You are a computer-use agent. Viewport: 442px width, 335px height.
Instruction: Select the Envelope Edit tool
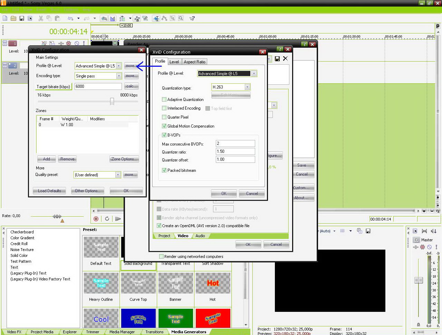pyautogui.click(x=164, y=18)
